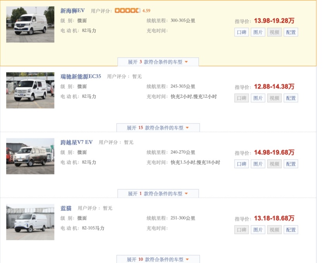Click 口碑 button for 跨越星V7 EV
The height and width of the screenshot is (263, 330).
pyautogui.click(x=241, y=164)
